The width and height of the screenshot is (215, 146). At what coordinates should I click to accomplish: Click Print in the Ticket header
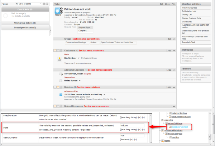point(173,4)
